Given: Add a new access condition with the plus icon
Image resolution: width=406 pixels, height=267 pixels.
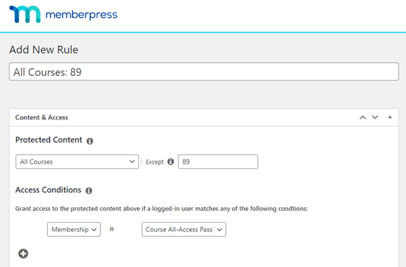Looking at the screenshot, I should tap(24, 254).
